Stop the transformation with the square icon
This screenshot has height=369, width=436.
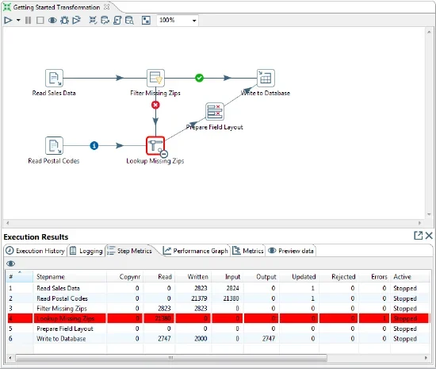coord(40,21)
